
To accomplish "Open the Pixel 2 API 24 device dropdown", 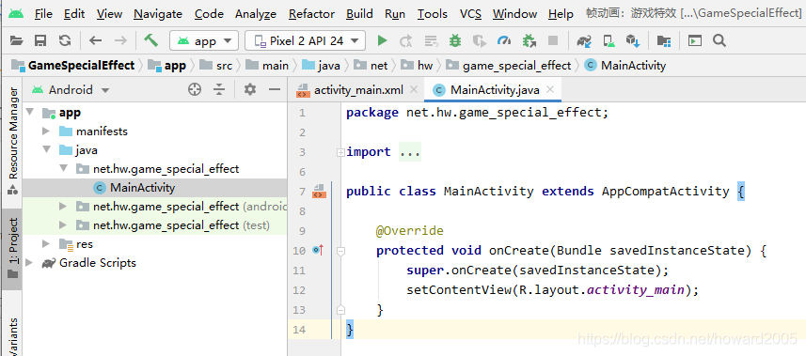I will [305, 40].
